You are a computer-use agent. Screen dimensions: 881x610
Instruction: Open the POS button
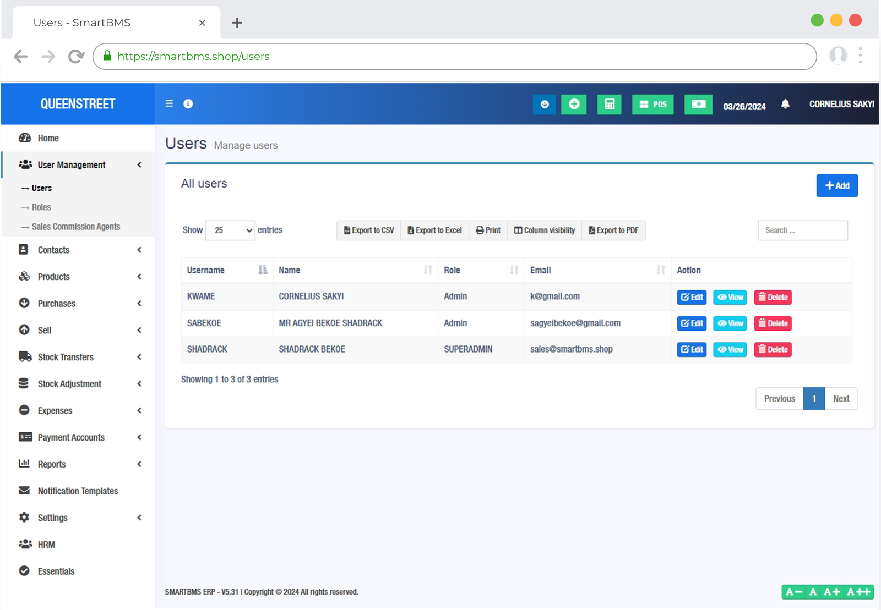652,105
